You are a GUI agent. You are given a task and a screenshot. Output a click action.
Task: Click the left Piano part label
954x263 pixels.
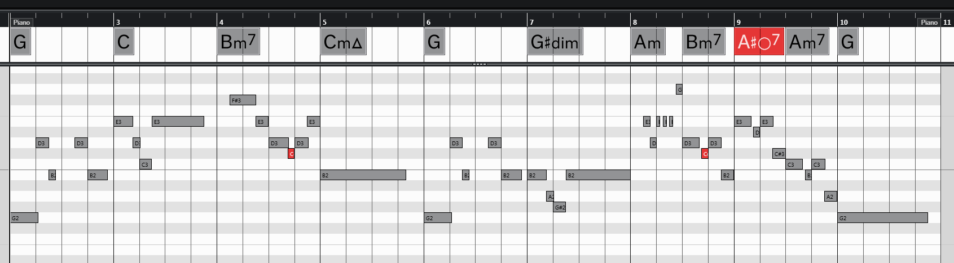click(21, 22)
